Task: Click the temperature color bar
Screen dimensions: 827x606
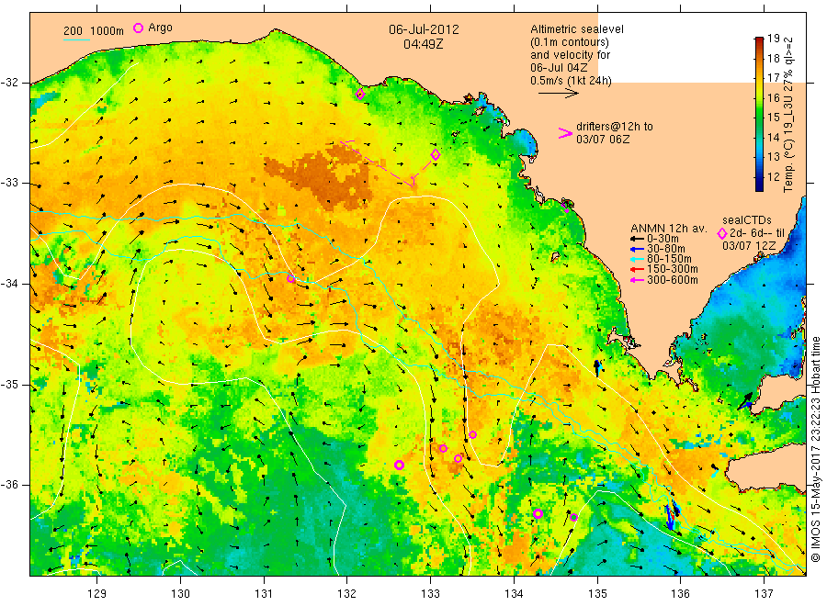Action: click(x=759, y=114)
